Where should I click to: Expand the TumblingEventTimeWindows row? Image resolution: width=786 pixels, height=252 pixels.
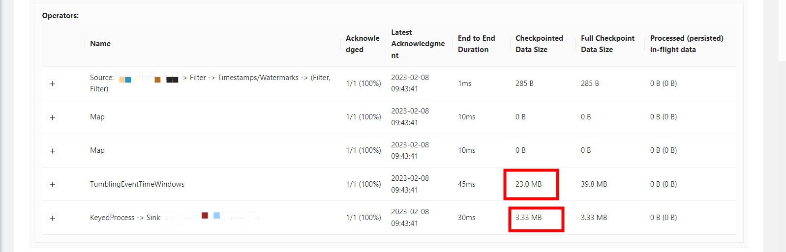coord(53,184)
